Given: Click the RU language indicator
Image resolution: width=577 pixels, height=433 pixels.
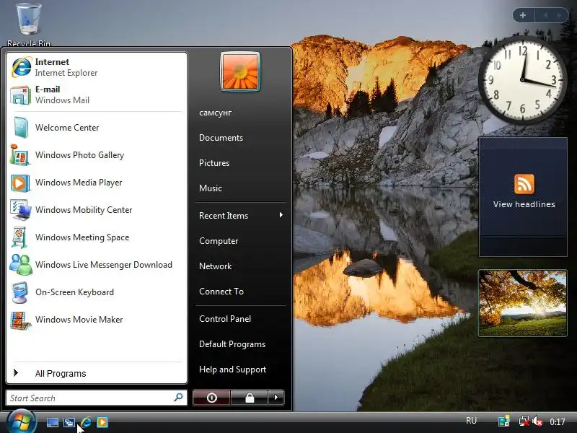Looking at the screenshot, I should [472, 421].
